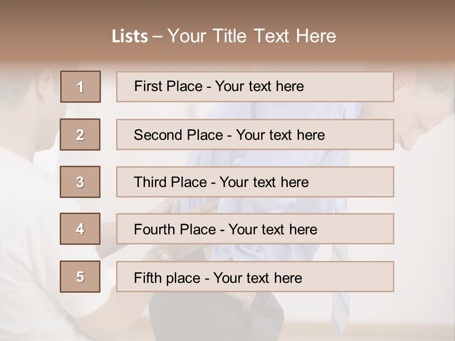
Task: Click the bold word Lists in title
Action: point(130,36)
